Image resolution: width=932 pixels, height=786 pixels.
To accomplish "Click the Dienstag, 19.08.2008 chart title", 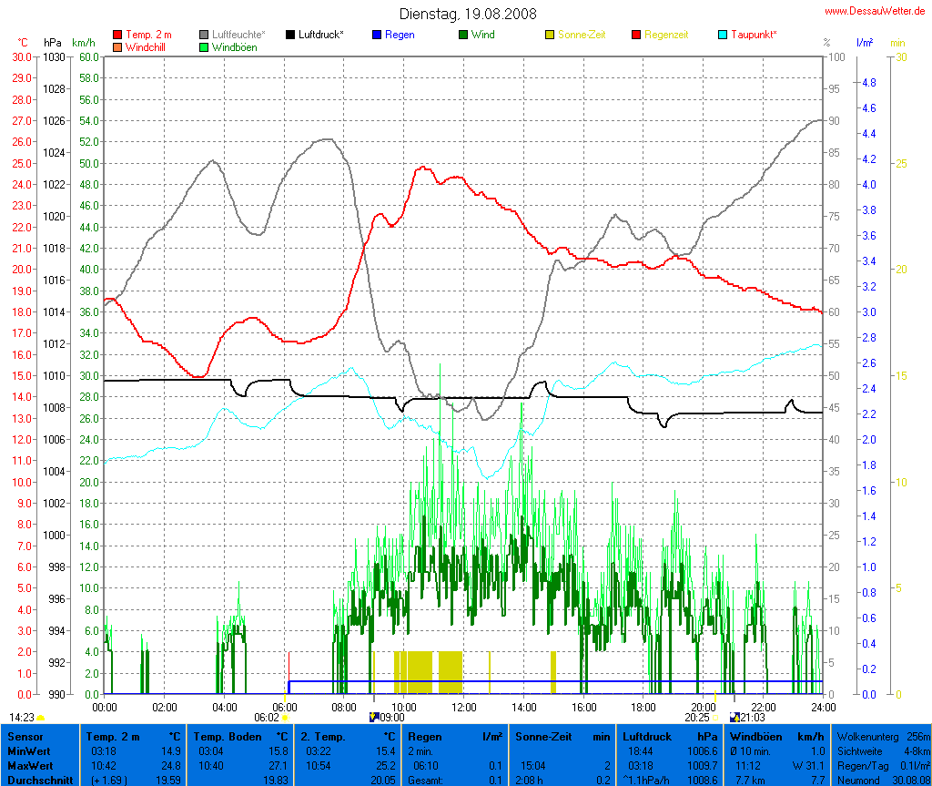I will (x=468, y=15).
